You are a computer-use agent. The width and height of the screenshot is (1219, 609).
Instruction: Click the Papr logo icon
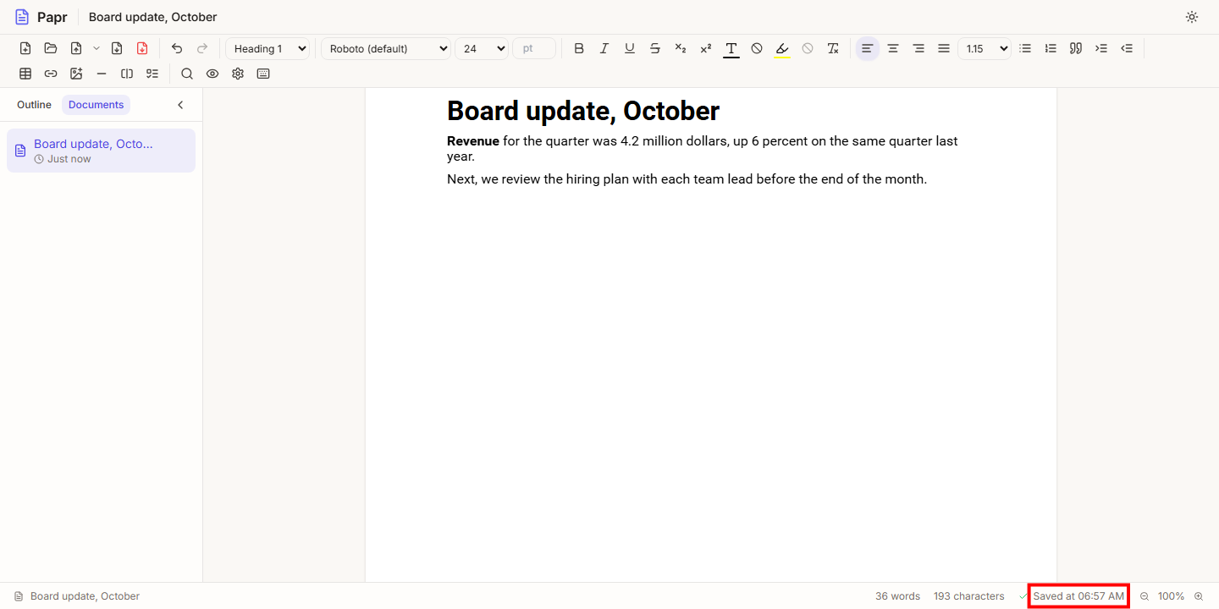tap(22, 17)
